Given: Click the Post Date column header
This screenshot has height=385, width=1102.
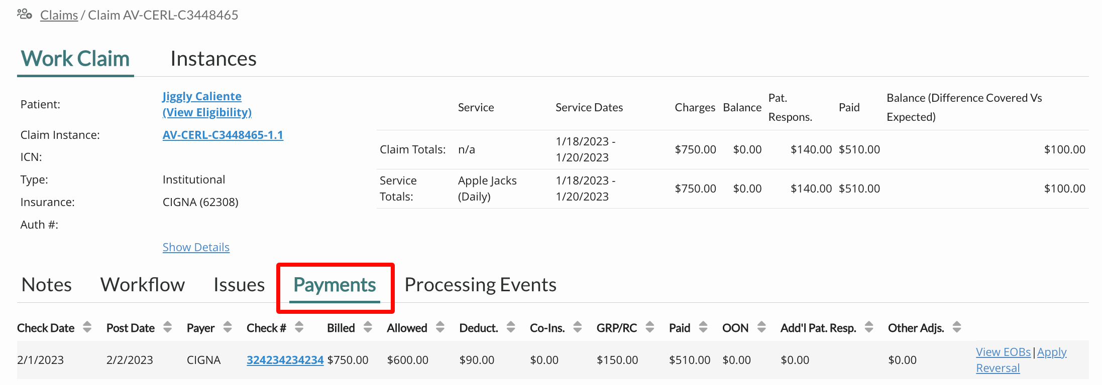Looking at the screenshot, I should [130, 328].
